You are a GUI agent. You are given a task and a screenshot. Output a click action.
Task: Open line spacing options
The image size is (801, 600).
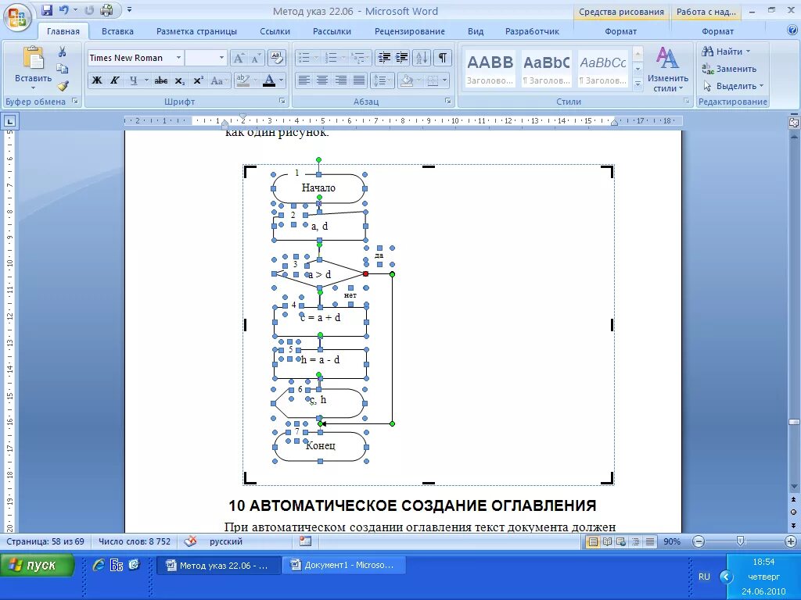tap(381, 80)
